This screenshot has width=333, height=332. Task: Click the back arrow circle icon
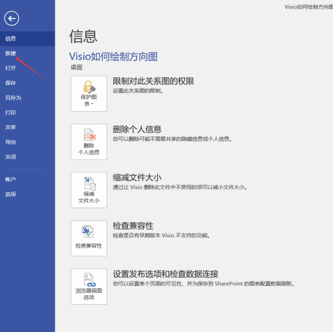pyautogui.click(x=11, y=18)
